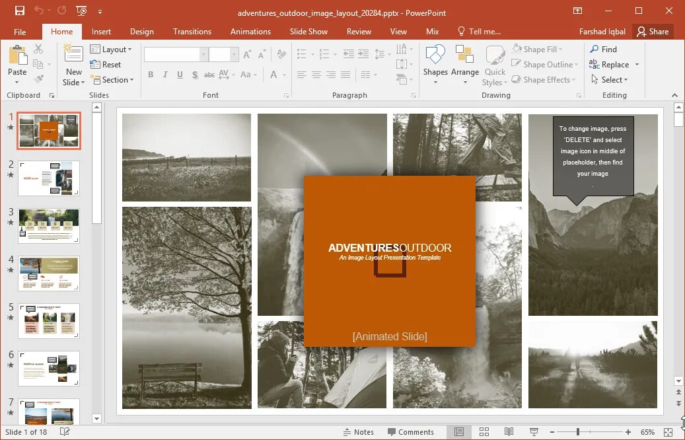Click the Replace button

pyautogui.click(x=610, y=65)
